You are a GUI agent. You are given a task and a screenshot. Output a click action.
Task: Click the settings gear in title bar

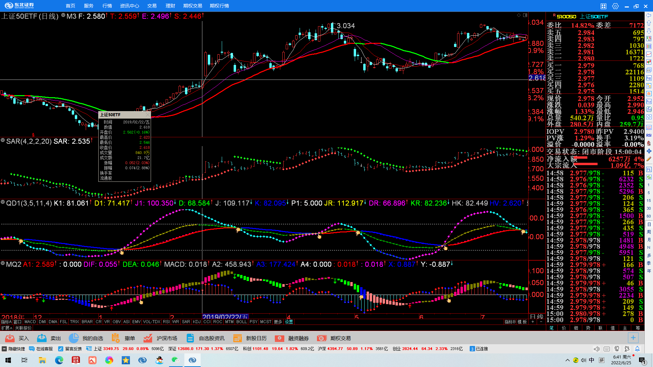click(x=615, y=6)
